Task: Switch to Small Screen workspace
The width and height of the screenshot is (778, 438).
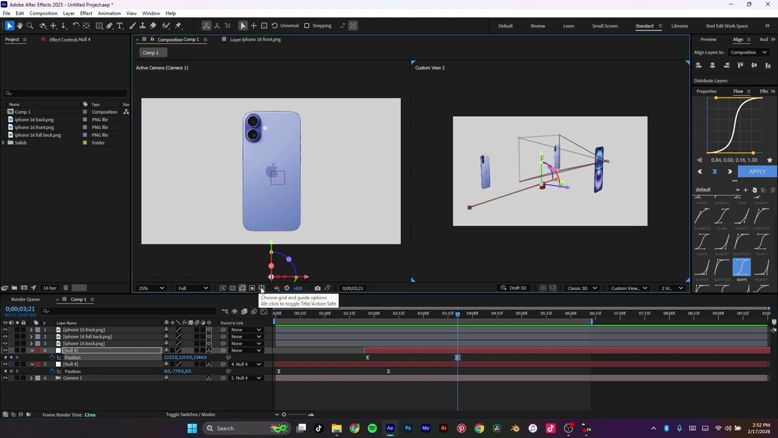Action: (x=605, y=26)
